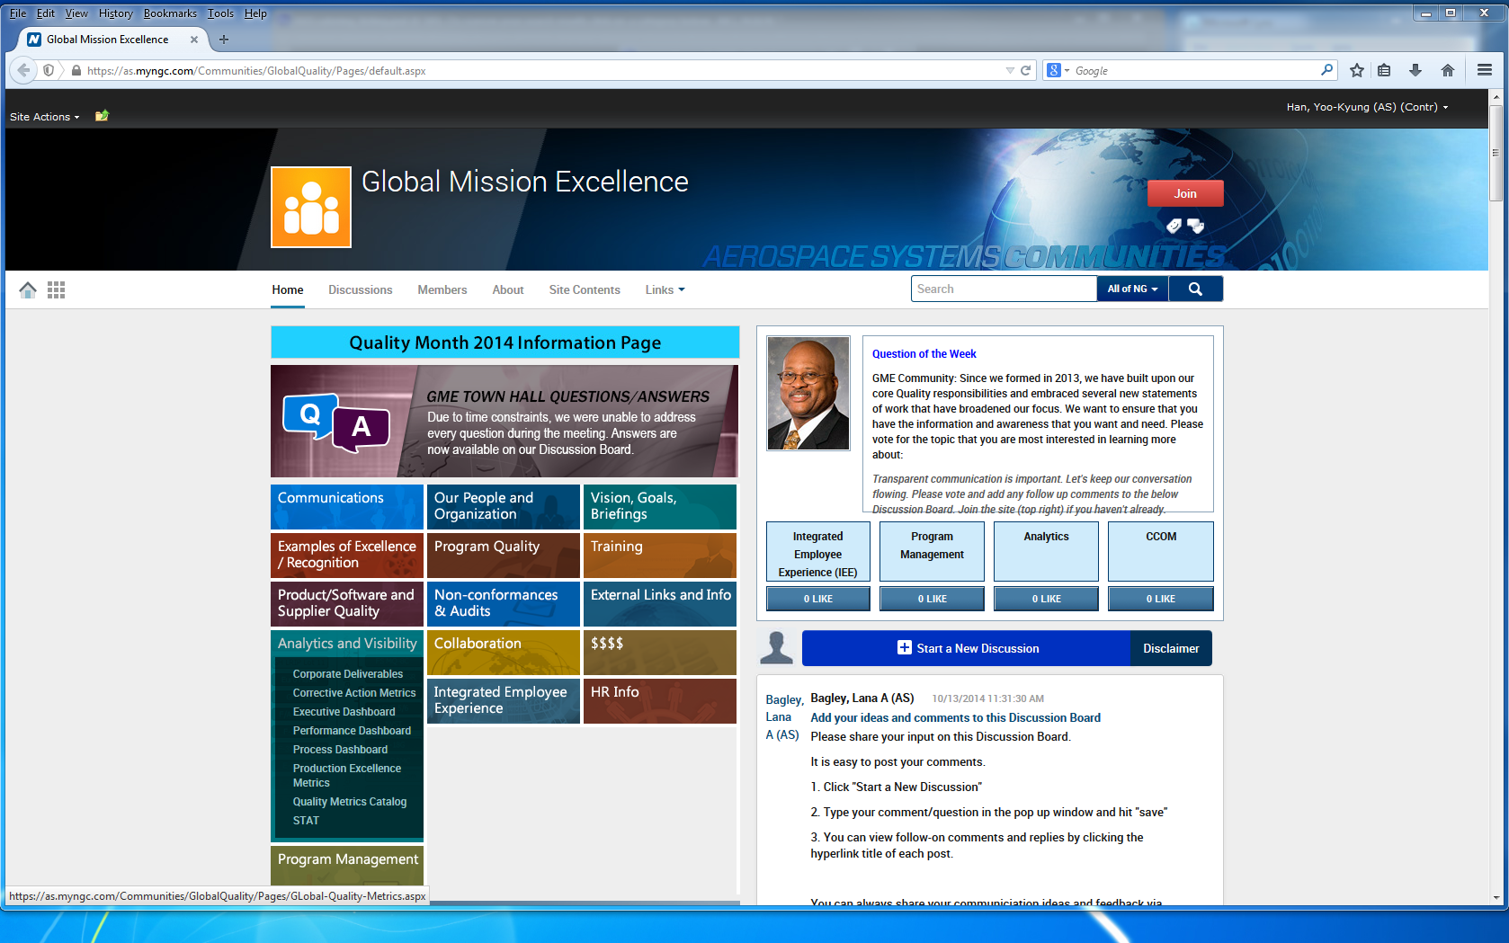Open the Bookmarks menu
The height and width of the screenshot is (943, 1509).
pos(169,13)
